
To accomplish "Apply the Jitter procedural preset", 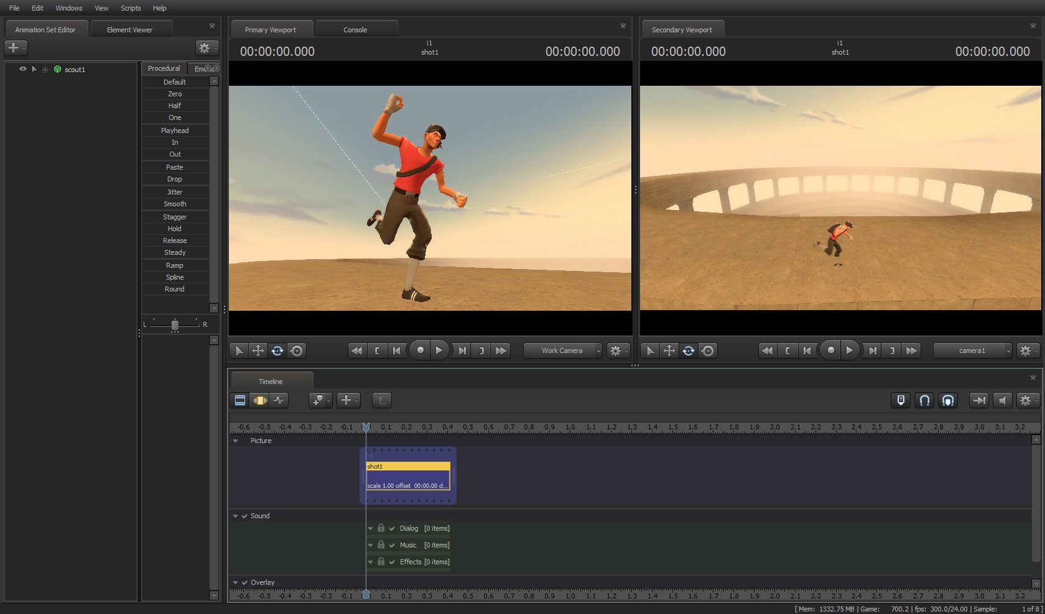I will (x=175, y=192).
